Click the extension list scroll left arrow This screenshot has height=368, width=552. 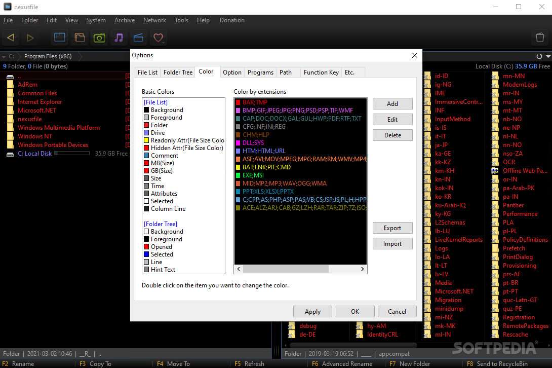coord(239,269)
